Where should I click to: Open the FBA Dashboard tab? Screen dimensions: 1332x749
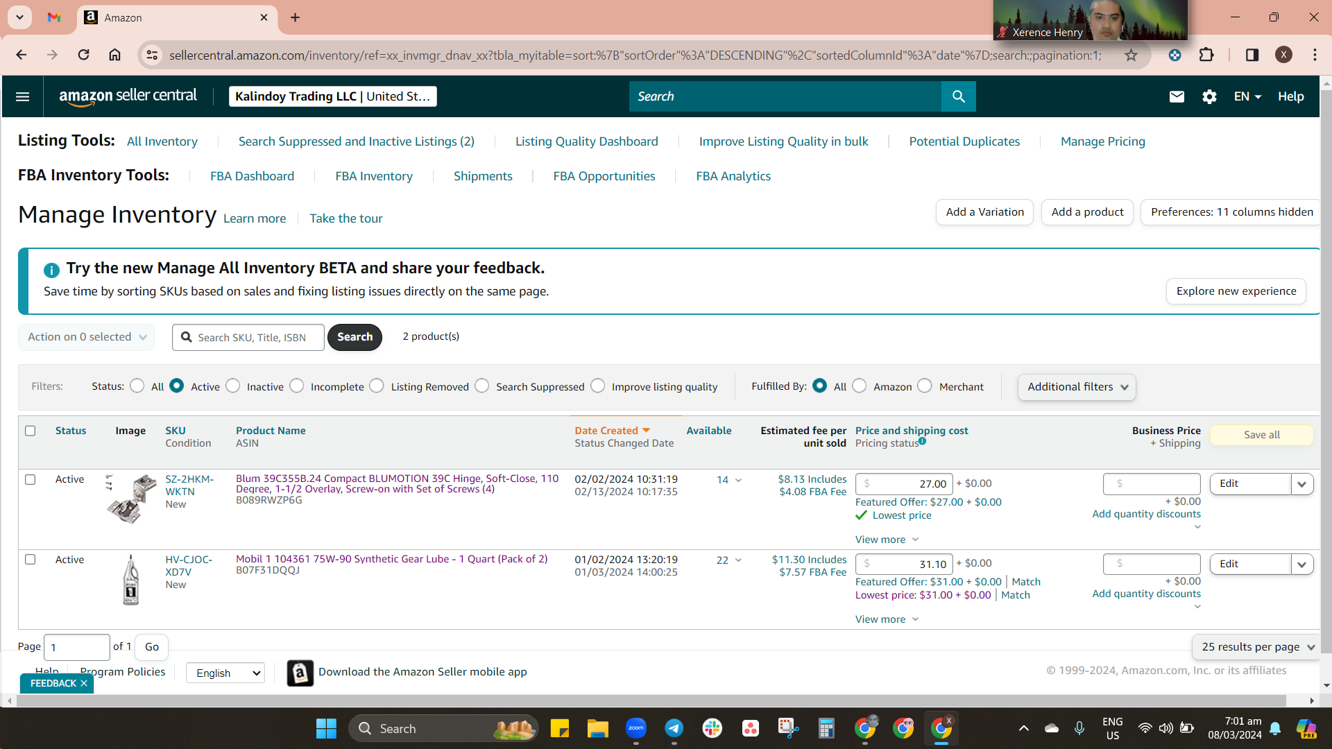[253, 176]
